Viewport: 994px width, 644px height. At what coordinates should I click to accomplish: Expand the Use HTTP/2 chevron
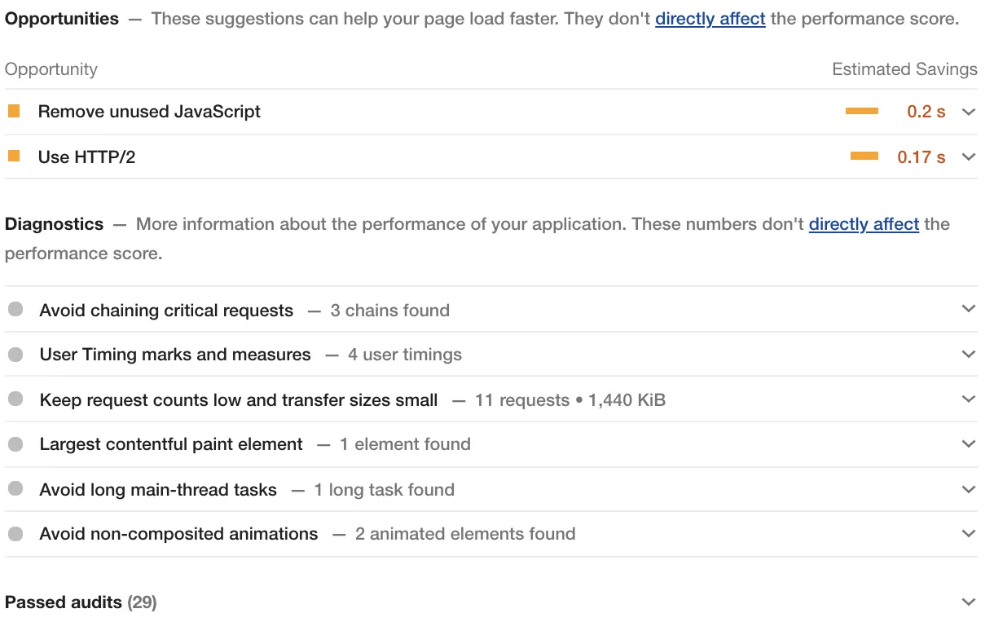(968, 157)
